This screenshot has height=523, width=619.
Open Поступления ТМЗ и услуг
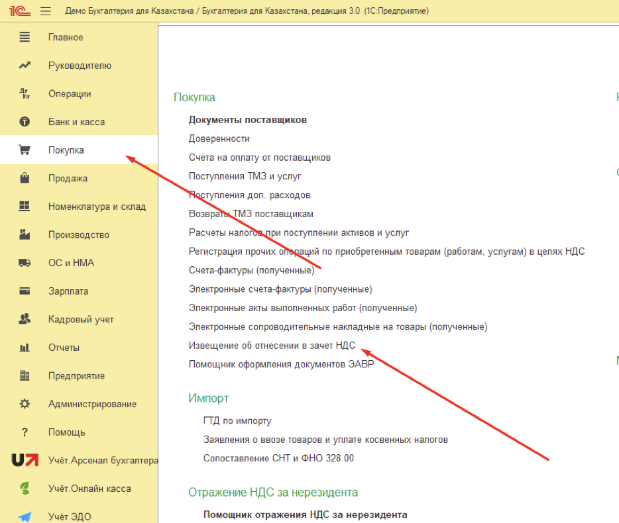tap(245, 176)
